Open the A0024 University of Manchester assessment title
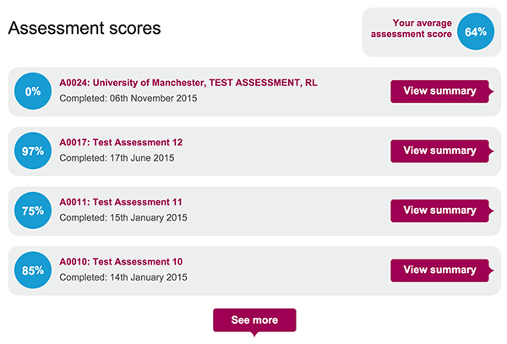The width and height of the screenshot is (507, 344). [x=188, y=83]
